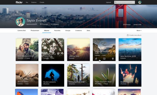Switch to the Photostream tab
The width and height of the screenshot is (157, 95).
click(35, 30)
